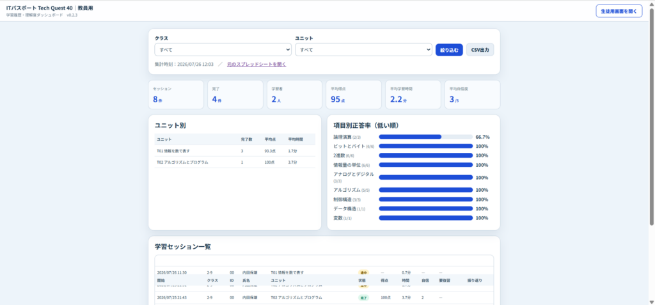
Task: Click the 得点 column header in sessions
Action: (384, 280)
